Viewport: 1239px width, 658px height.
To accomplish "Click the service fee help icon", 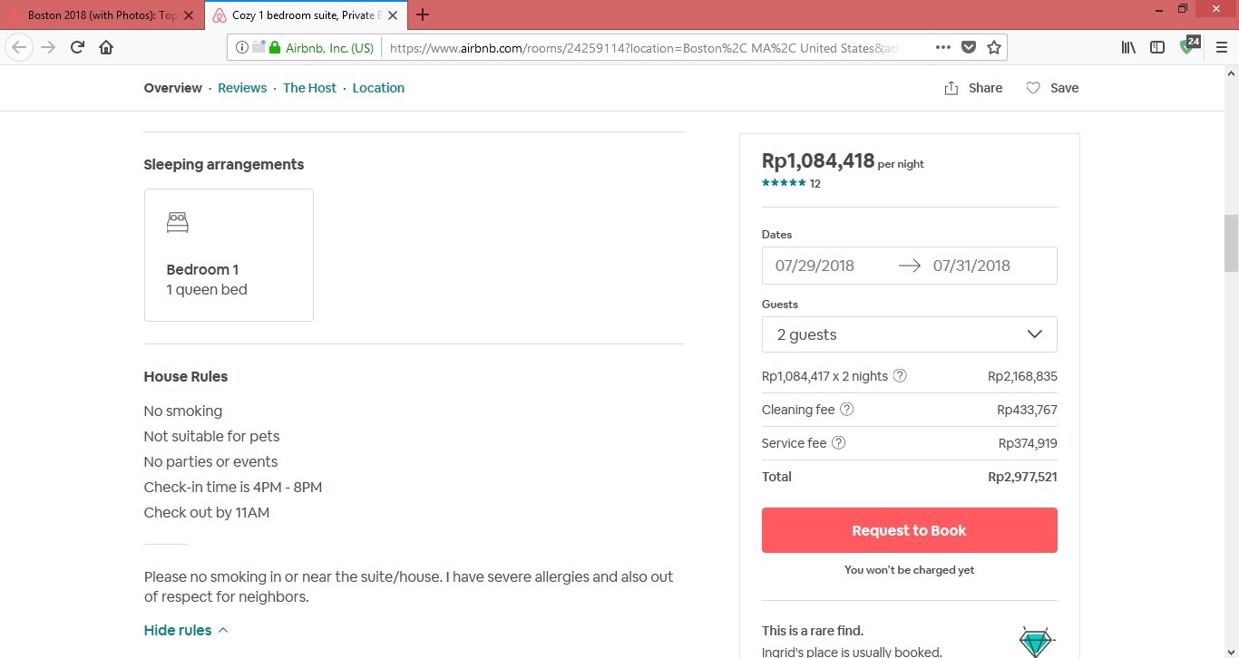I will pyautogui.click(x=838, y=443).
